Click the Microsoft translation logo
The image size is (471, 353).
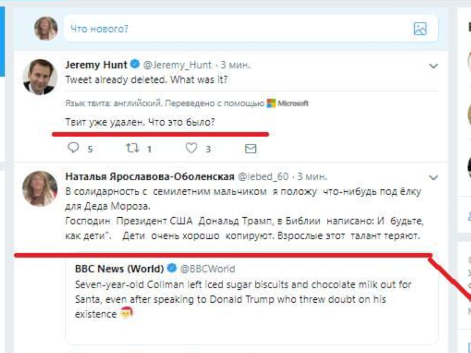[288, 103]
